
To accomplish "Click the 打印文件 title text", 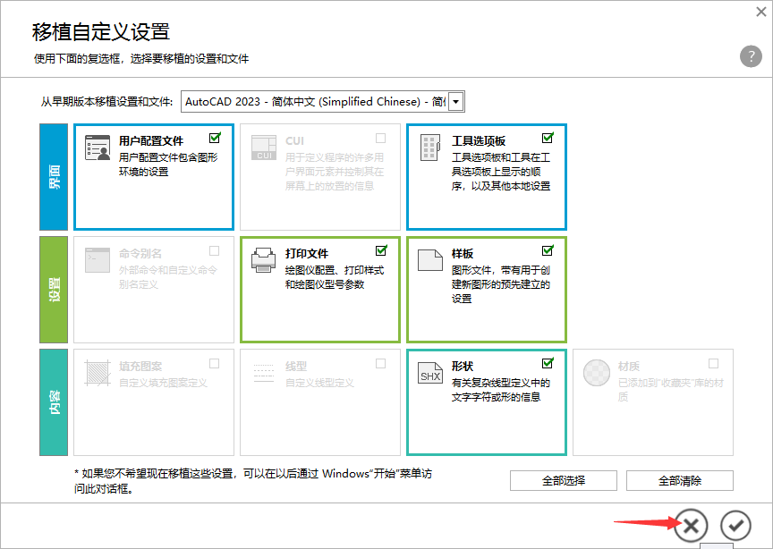I will coord(307,254).
